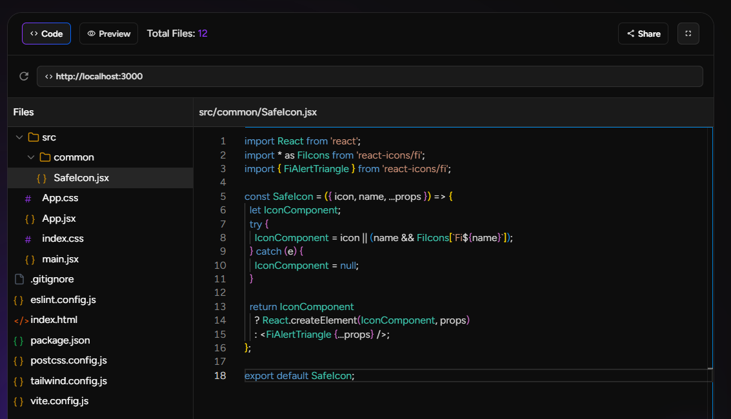Click the braces icon next to vite.config.js

(19, 402)
